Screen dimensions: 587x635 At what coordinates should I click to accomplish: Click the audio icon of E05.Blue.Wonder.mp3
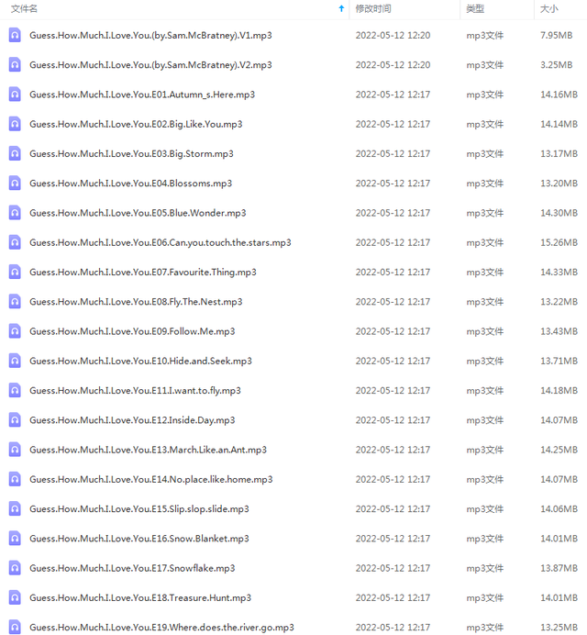(x=15, y=213)
